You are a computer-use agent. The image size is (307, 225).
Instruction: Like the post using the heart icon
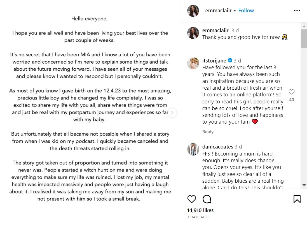coord(192,199)
